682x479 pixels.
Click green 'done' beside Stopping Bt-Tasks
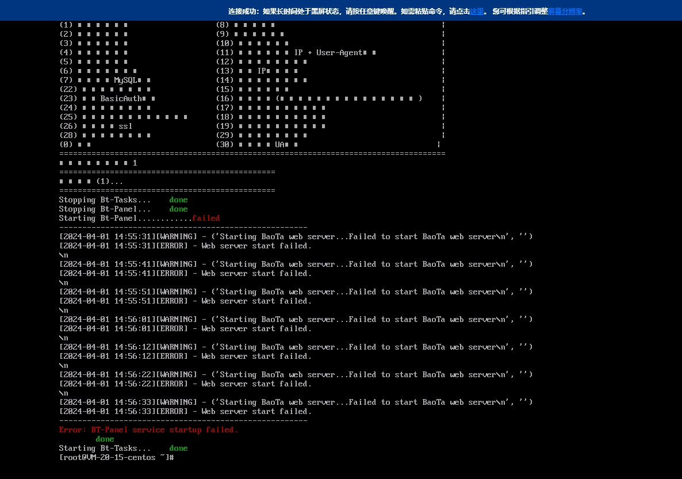tap(178, 200)
